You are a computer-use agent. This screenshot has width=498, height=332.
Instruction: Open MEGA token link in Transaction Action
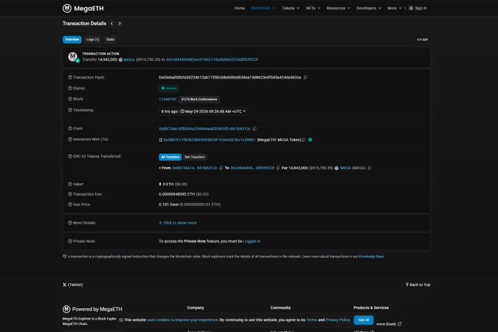[x=129, y=59]
